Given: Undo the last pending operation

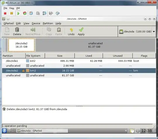Looking at the screenshot, I should [71, 31].
